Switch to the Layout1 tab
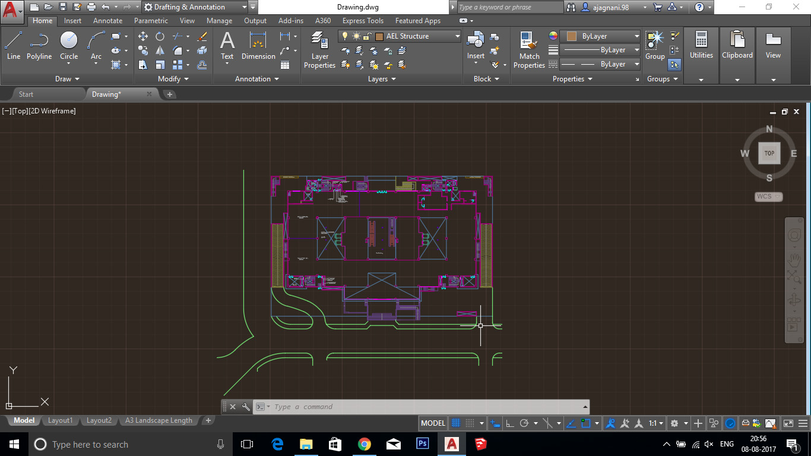Viewport: 811px width, 456px height. 60,420
